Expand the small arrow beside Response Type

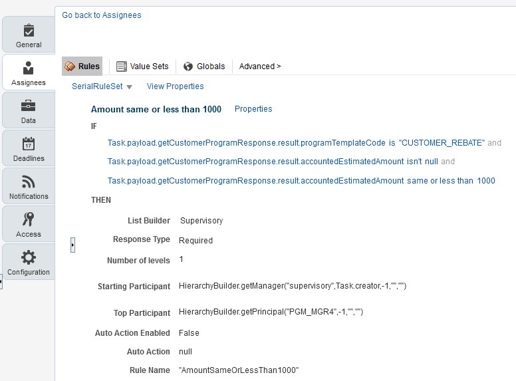pos(72,245)
